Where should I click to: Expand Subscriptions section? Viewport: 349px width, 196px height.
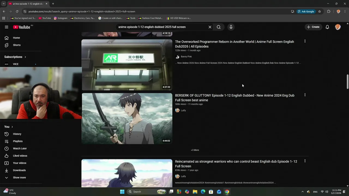[15, 57]
